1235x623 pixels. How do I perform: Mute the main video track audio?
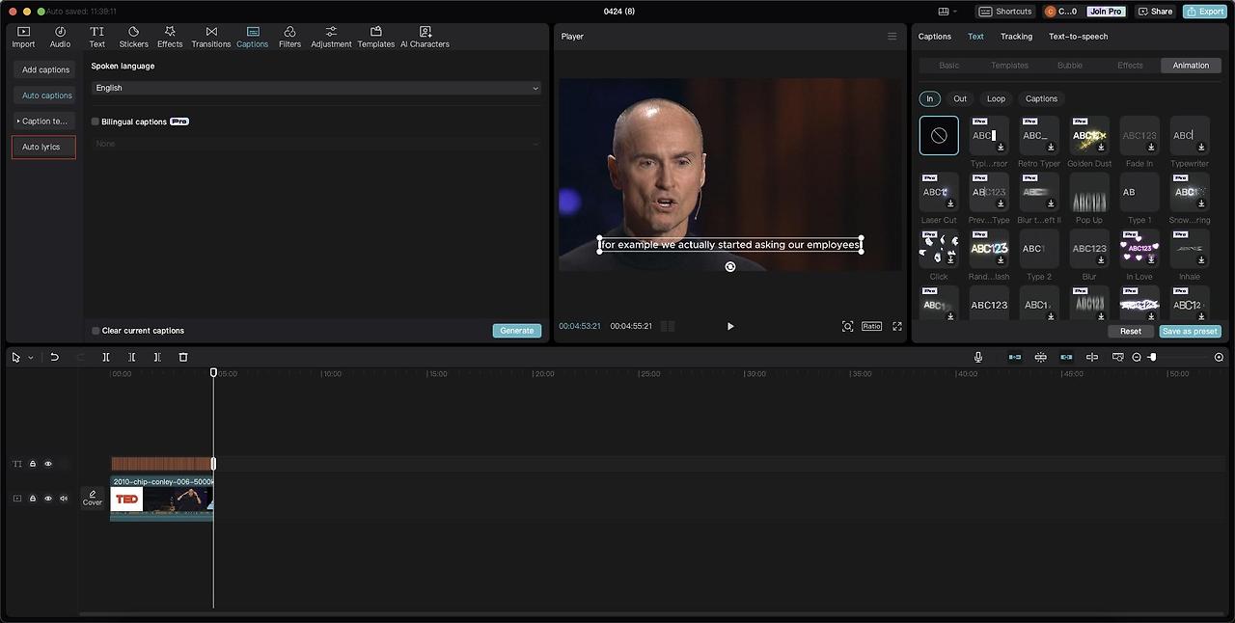(x=64, y=499)
